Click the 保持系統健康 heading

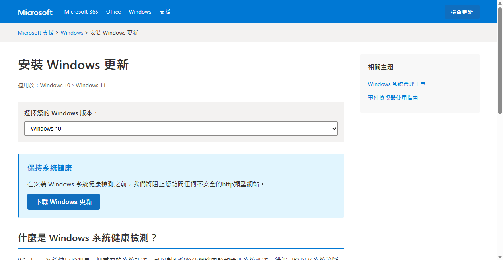(x=50, y=168)
